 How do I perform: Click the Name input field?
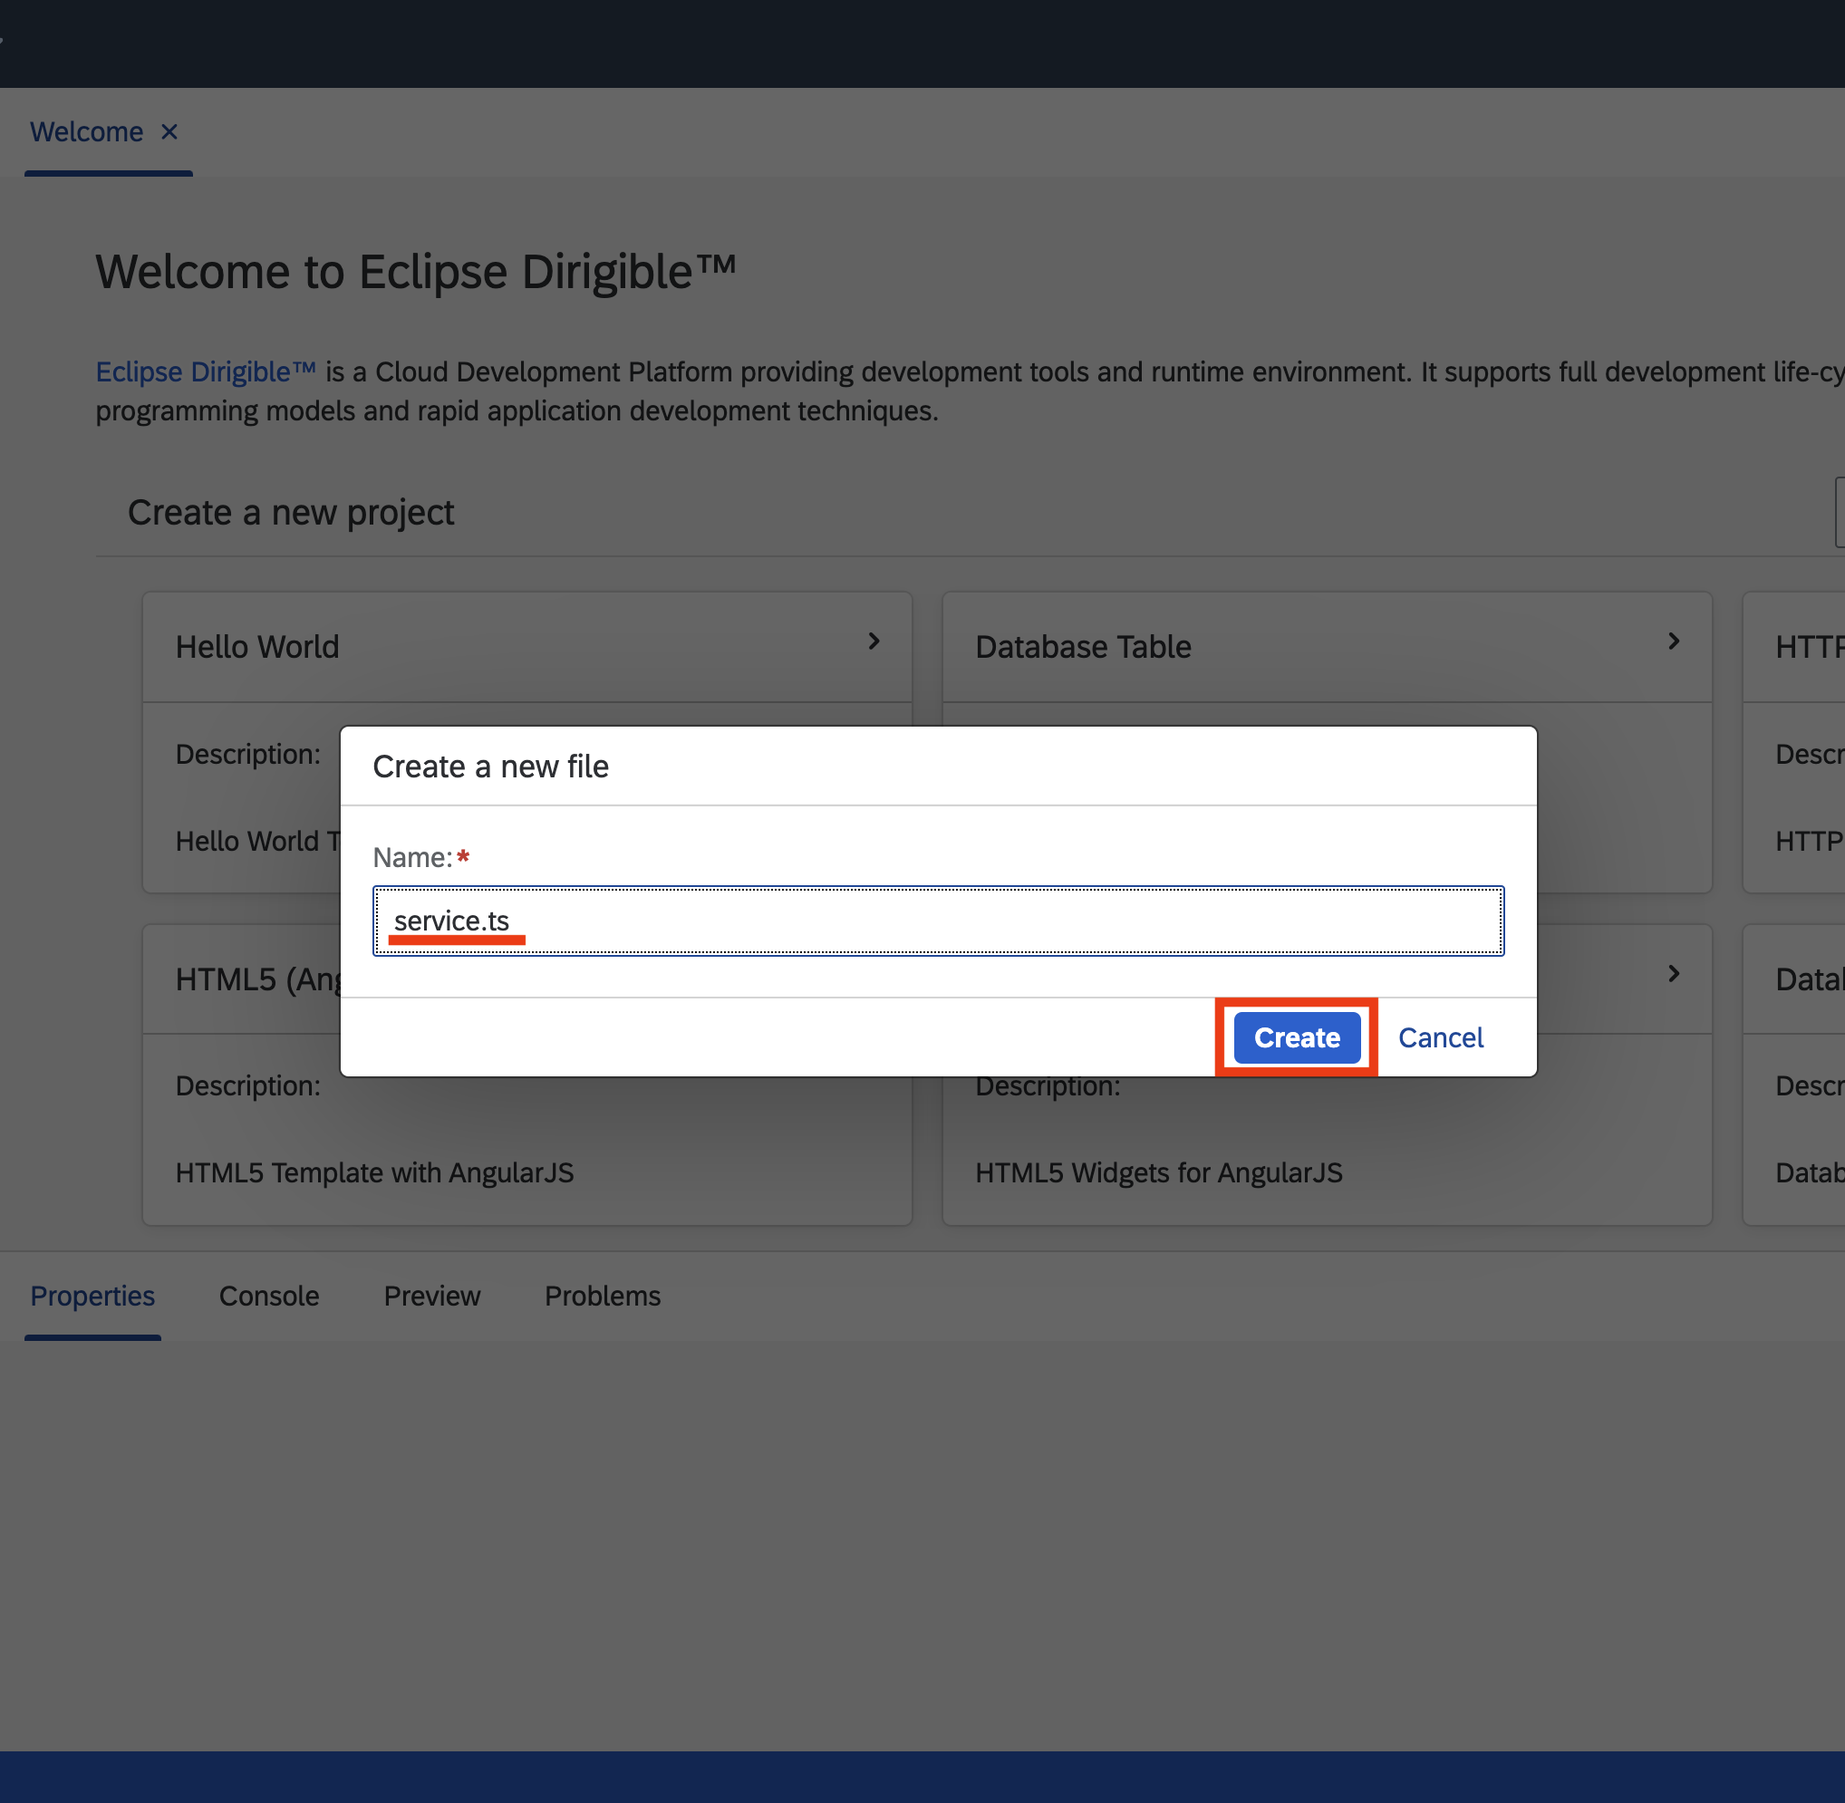[938, 921]
